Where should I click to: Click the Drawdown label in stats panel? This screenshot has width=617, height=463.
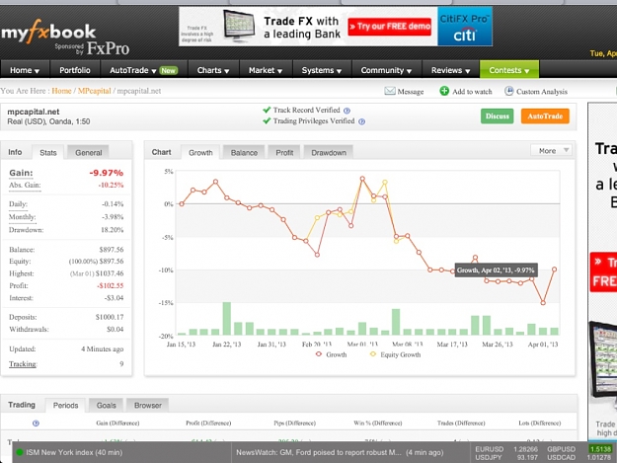(x=27, y=230)
